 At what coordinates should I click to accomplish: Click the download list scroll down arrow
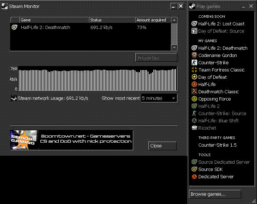[174, 47]
